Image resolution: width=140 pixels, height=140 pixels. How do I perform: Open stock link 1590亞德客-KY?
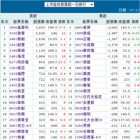click(88, 137)
